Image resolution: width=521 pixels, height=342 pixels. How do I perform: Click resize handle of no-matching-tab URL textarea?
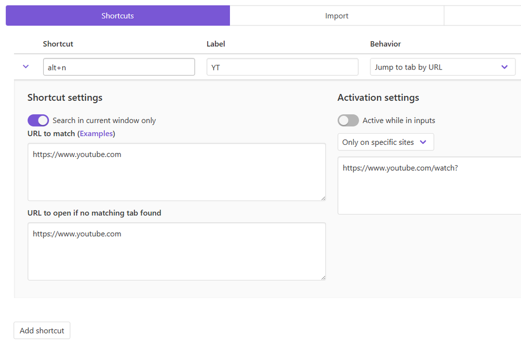323,277
